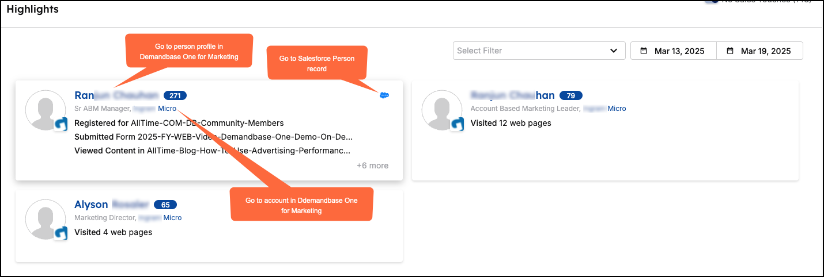Viewport: 824px width, 277px height.
Task: Open profile of person with score 79
Action: pos(513,95)
